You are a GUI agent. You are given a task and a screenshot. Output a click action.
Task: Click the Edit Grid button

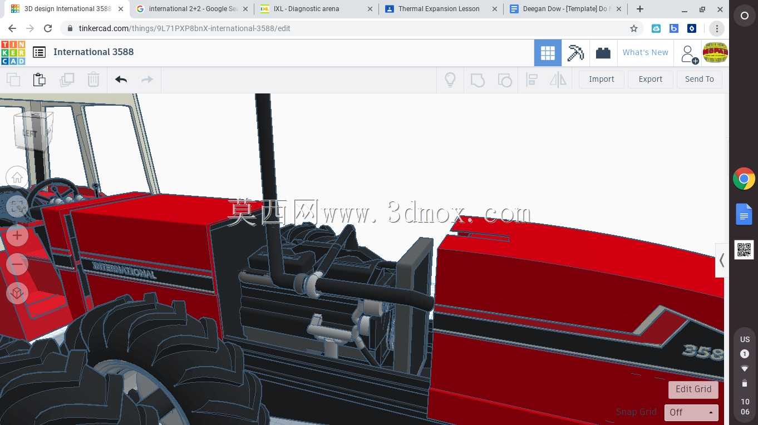pos(693,389)
